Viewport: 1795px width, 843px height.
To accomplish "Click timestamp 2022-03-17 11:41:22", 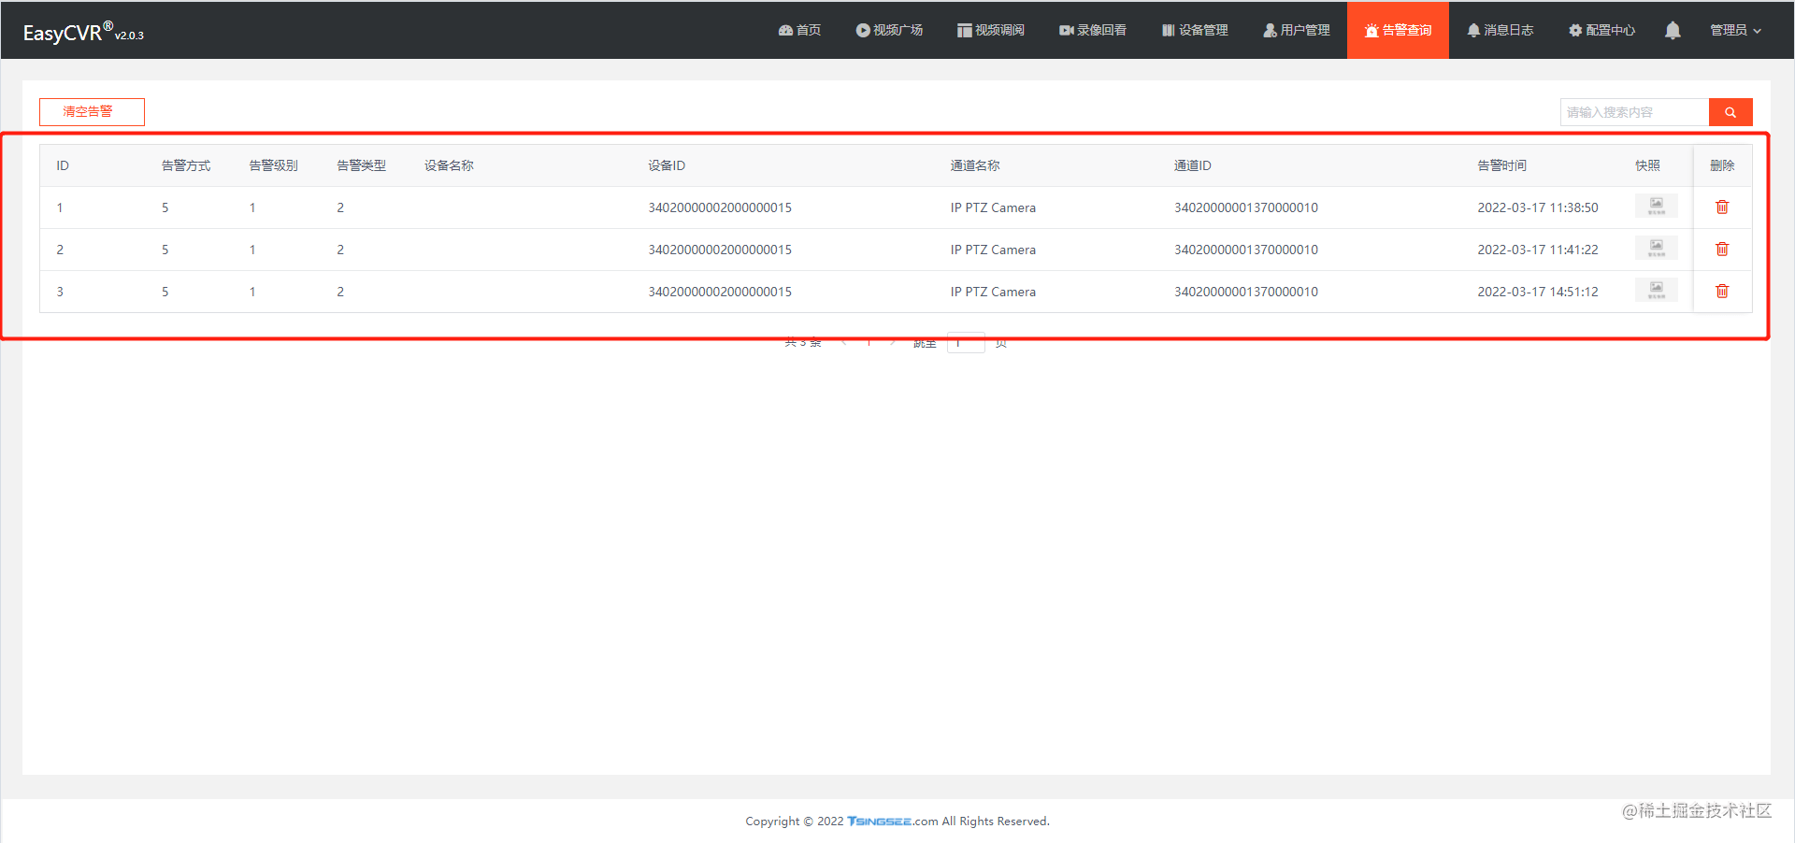I will coord(1538,250).
